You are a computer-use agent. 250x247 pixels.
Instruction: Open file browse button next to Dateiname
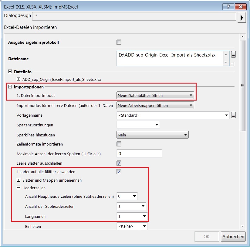click(x=233, y=54)
